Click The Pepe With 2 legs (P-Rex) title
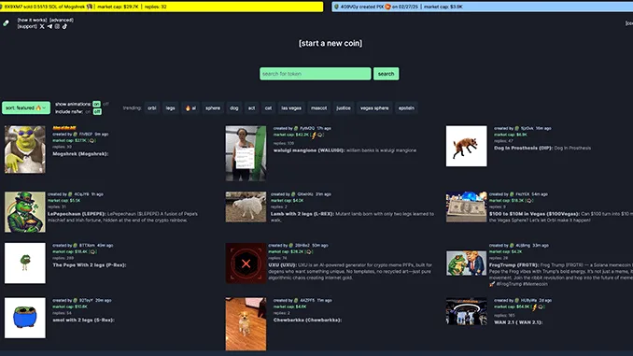Viewport: 633px width, 356px height. (90, 265)
